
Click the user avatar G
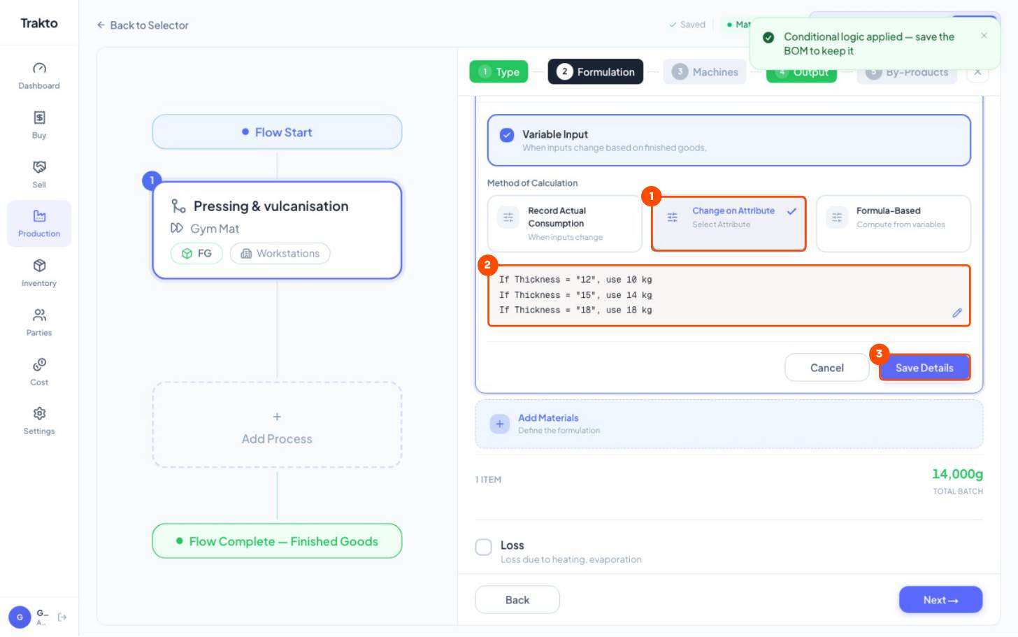(x=20, y=617)
